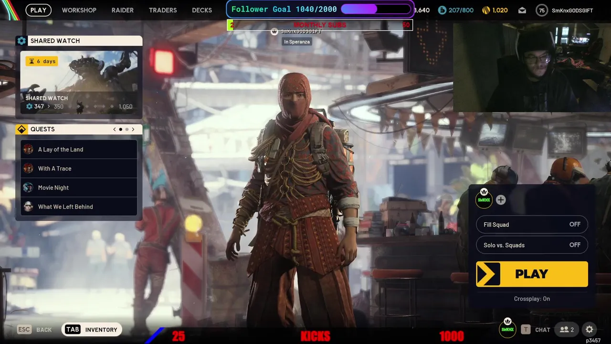Open INVENTORY with TAB button
Viewport: 611px width, 344px height.
click(x=92, y=329)
